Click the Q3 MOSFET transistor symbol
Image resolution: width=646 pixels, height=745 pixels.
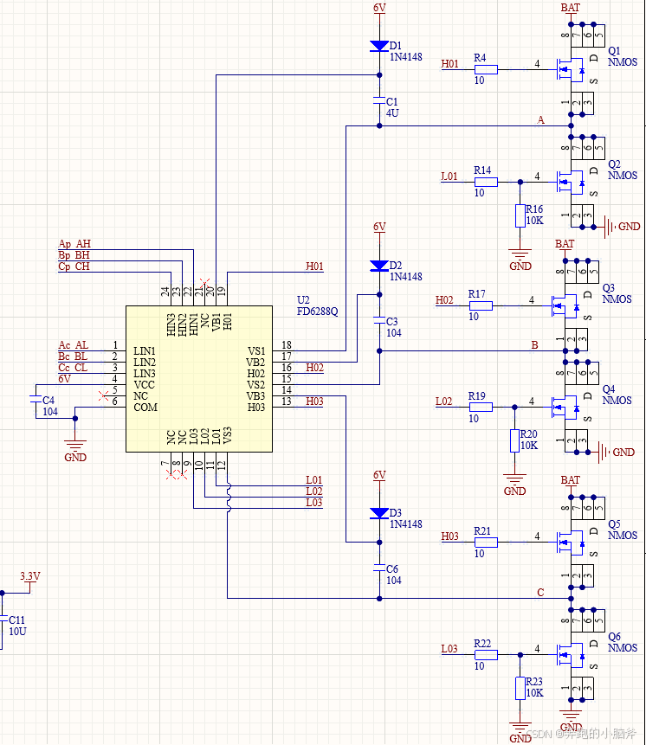(x=565, y=306)
